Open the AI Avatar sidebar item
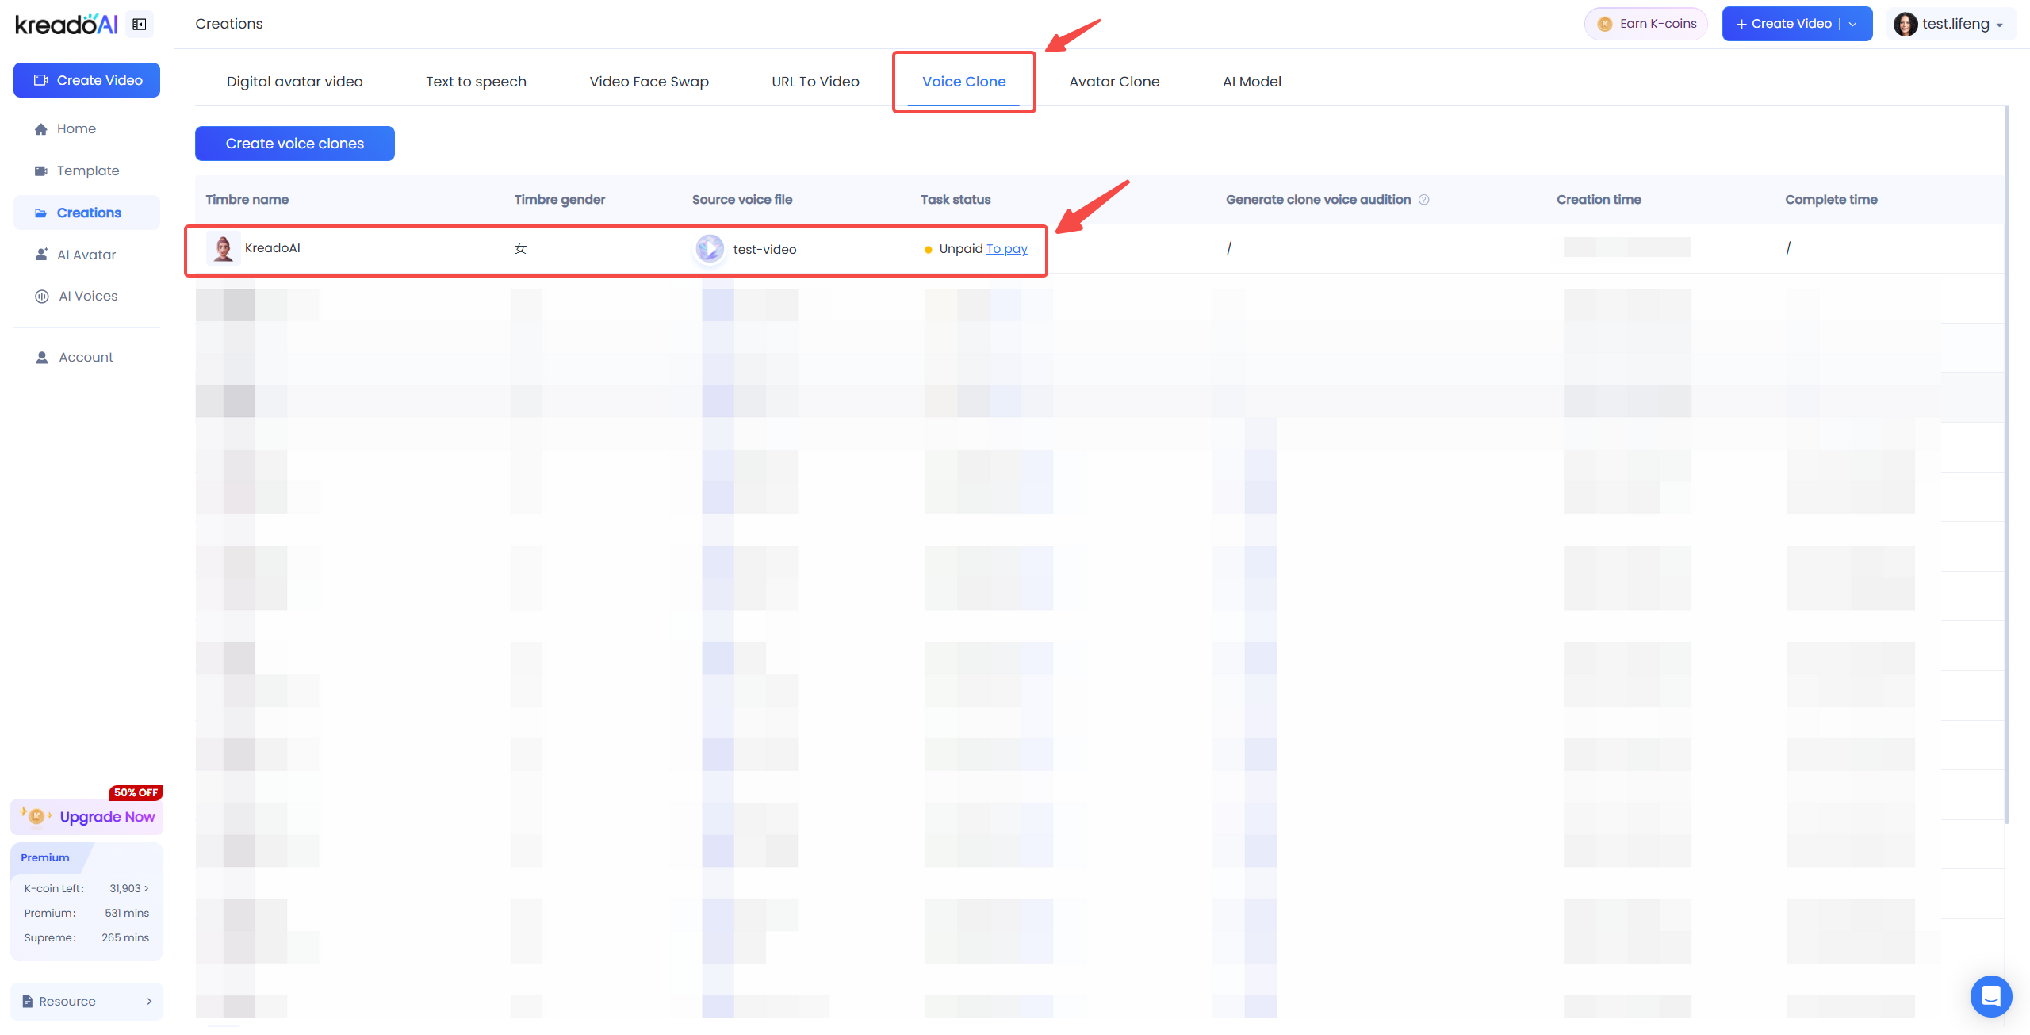 coord(86,255)
